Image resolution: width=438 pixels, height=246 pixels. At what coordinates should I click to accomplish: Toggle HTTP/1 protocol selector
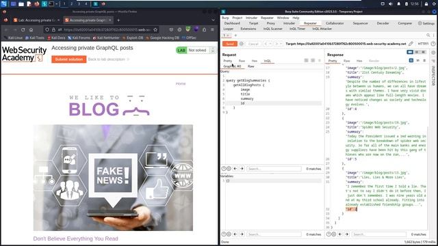[423, 44]
